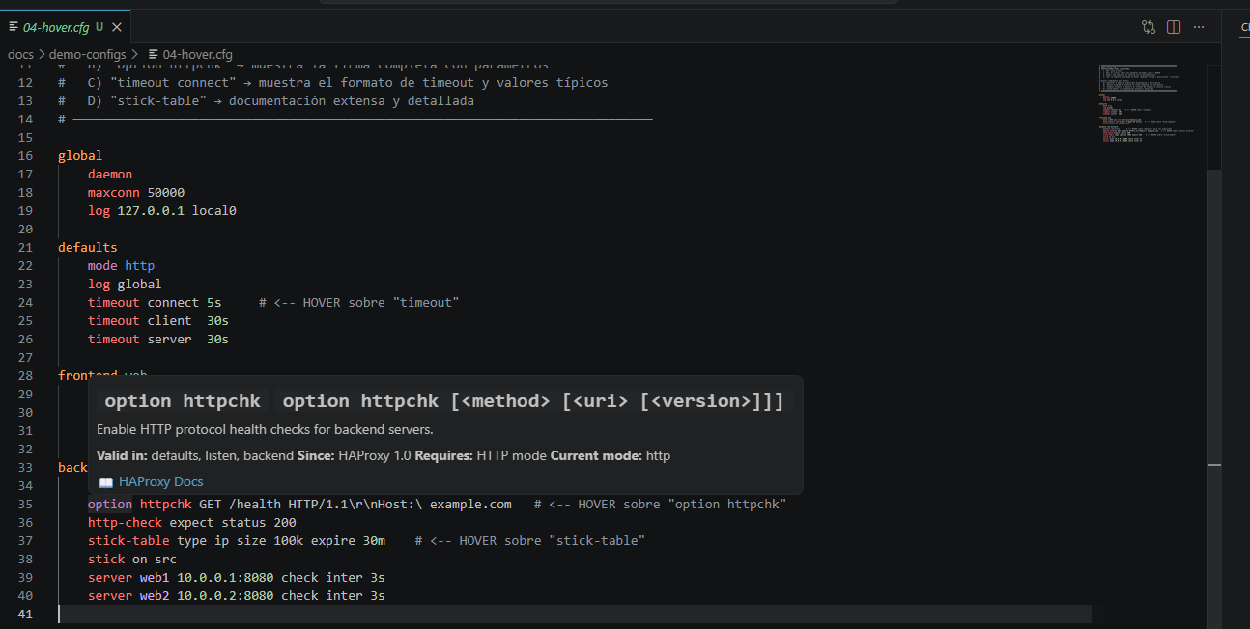1250x629 pixels.
Task: Click the docs breadcrumb entry
Action: 20,54
